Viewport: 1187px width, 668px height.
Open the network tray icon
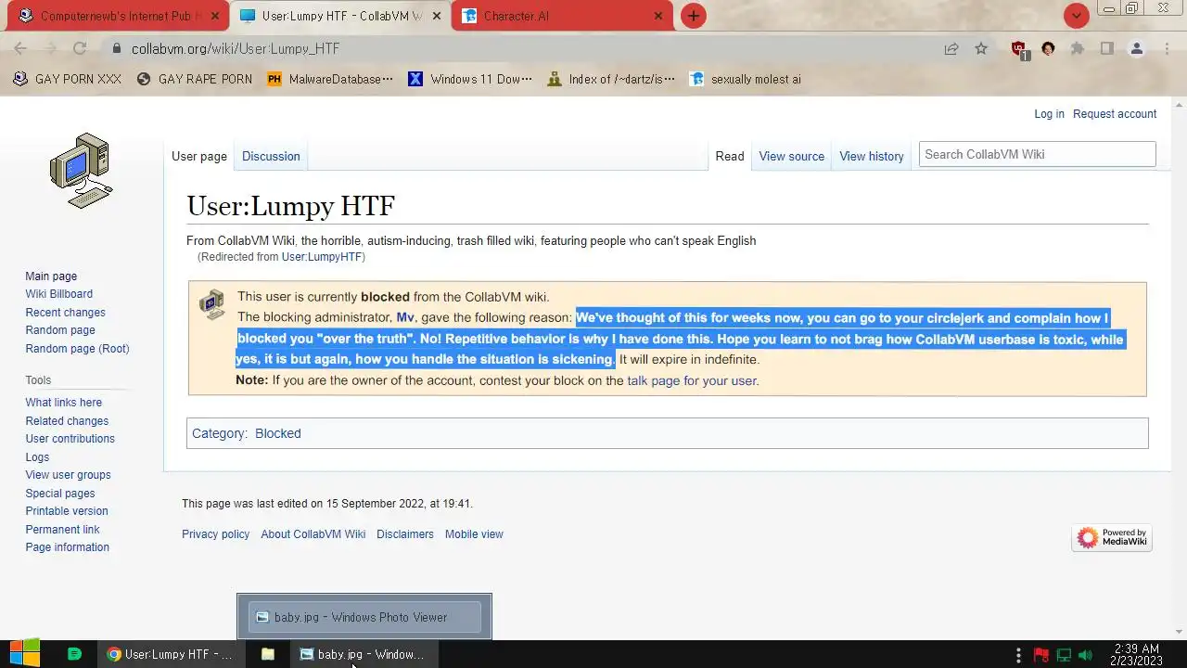(1064, 655)
